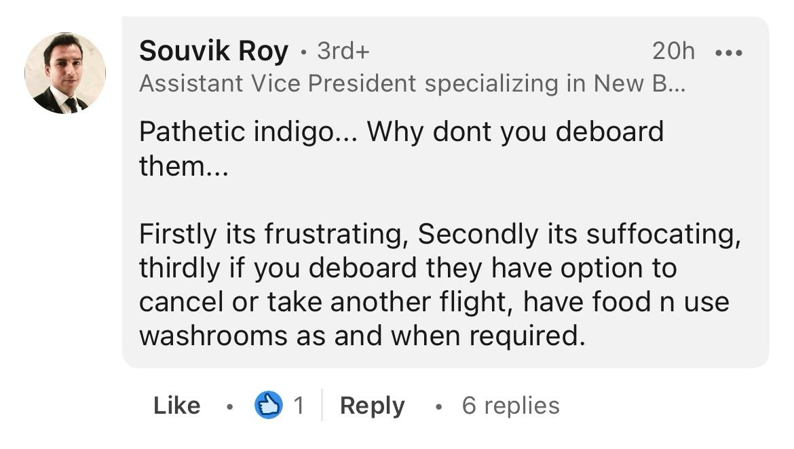This screenshot has height=449, width=794.
Task: Click the 'cancel or take another flight' line
Action: tap(322, 302)
